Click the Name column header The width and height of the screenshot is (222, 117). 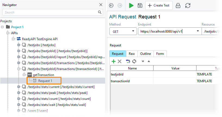(x=132, y=68)
